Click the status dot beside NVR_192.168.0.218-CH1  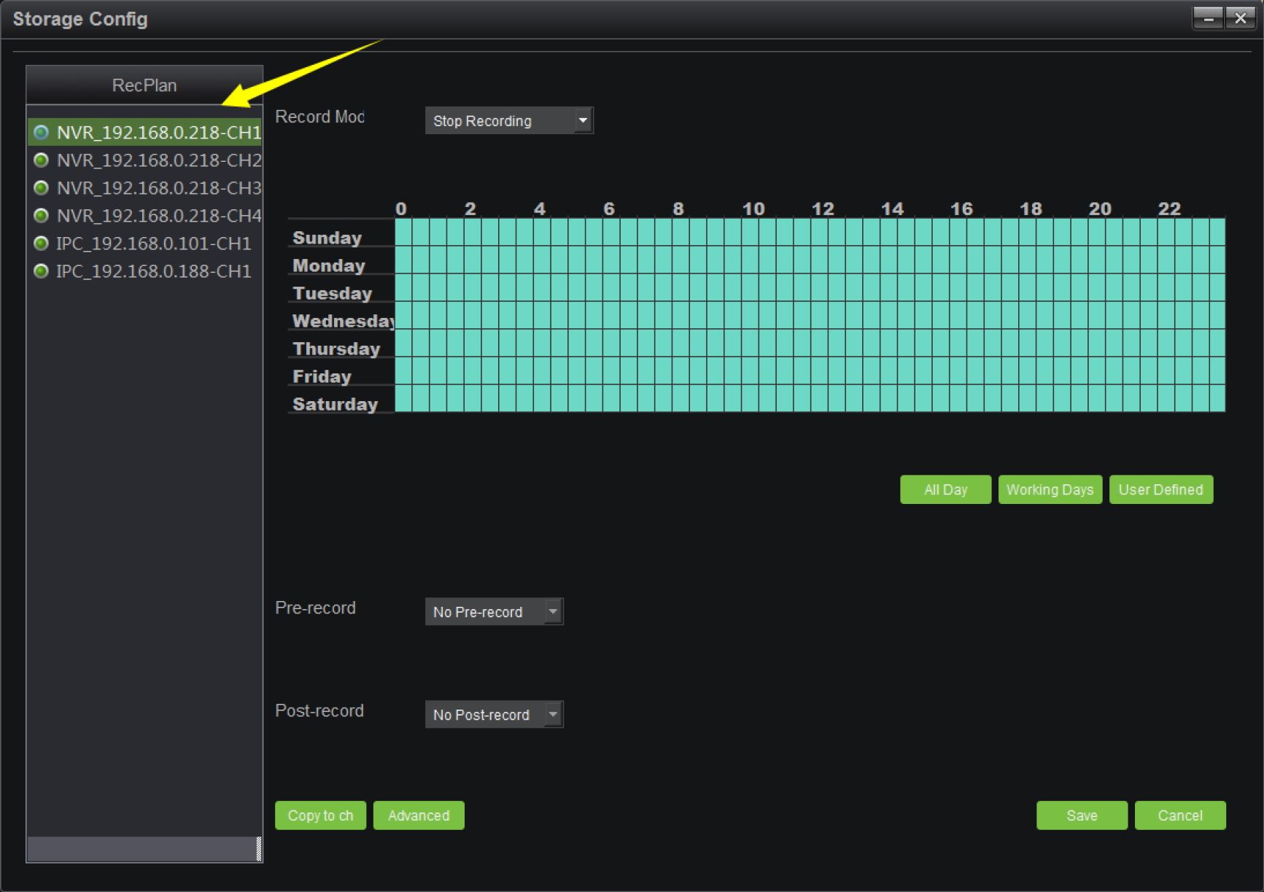(x=42, y=132)
